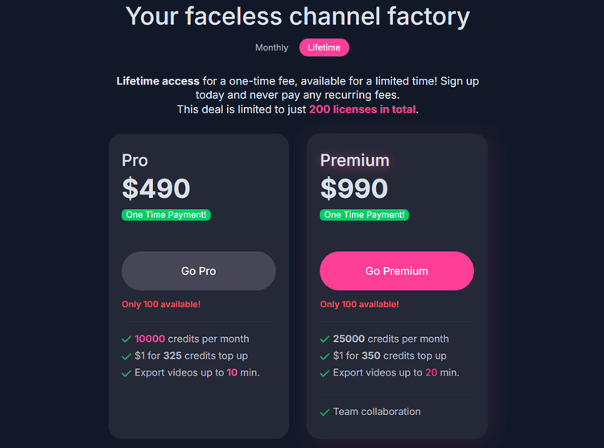604x448 pixels.
Task: Click checkmark beside 25000 credits per month
Action: 325,339
